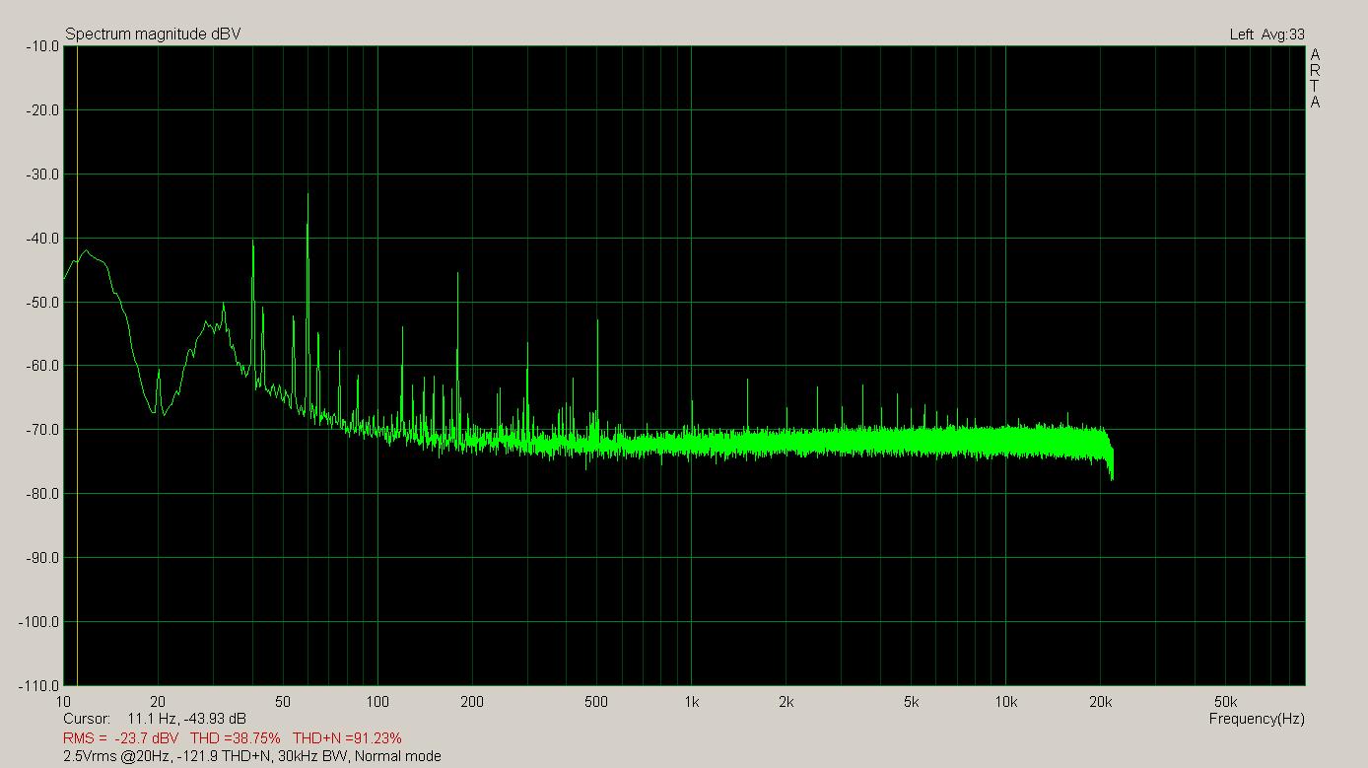Click the '-50.0' y-axis label
1368x768 pixels.
(41, 302)
